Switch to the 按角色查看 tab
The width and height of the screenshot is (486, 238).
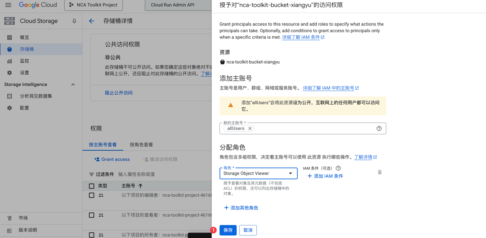coord(141,145)
